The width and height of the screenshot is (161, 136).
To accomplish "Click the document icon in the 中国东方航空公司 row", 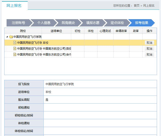I will pyautogui.click(x=15, y=55).
